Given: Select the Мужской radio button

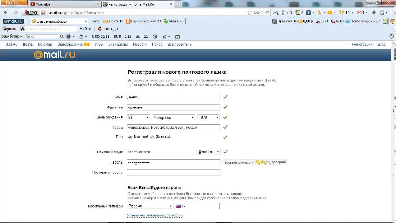Looking at the screenshot, I should (130, 137).
